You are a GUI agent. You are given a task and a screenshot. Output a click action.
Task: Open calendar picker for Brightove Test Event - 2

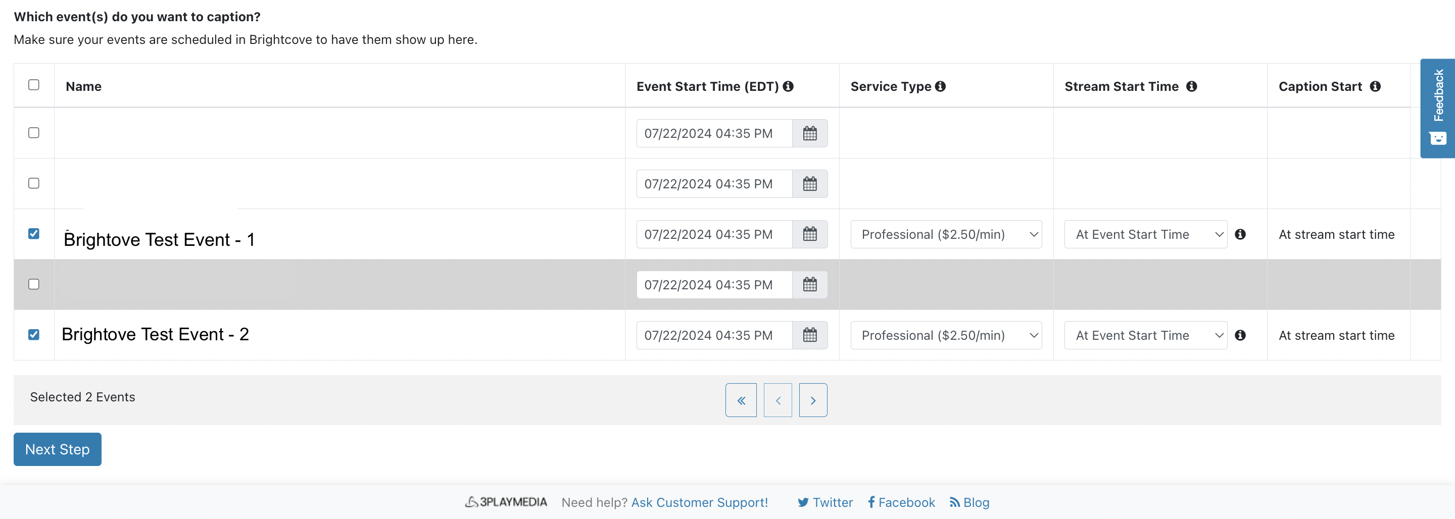[809, 335]
